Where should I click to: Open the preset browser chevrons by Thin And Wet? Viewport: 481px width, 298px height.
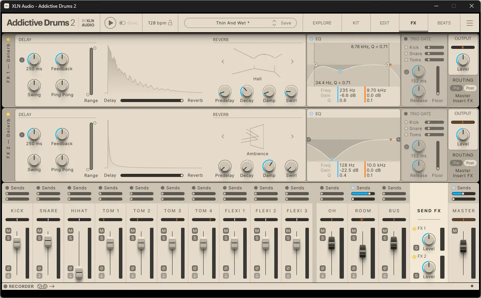tap(274, 23)
